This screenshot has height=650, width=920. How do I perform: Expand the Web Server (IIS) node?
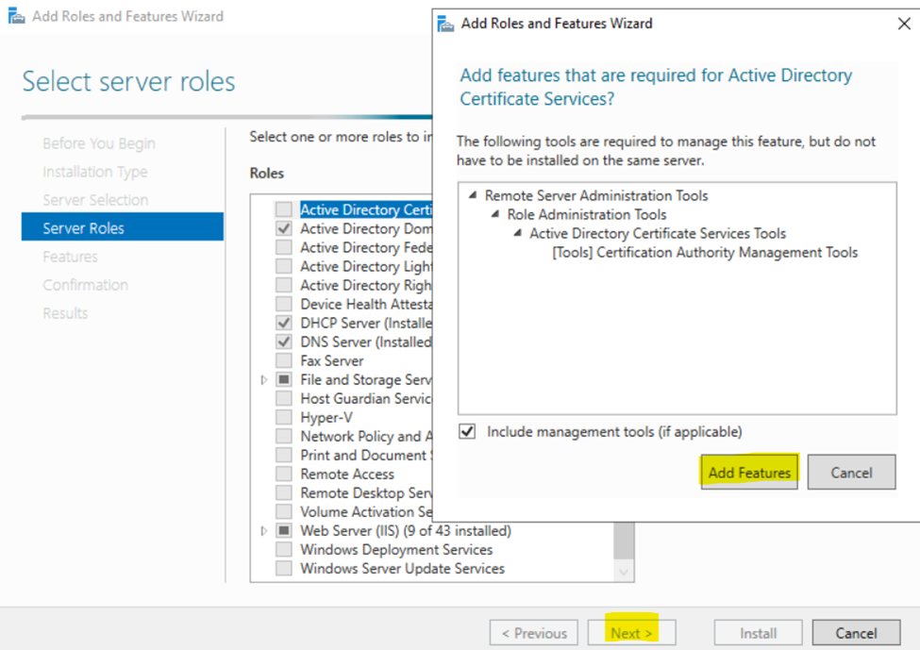point(263,531)
